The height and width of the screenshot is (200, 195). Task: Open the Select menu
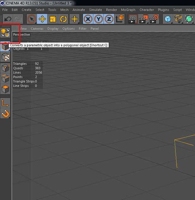point(40,10)
